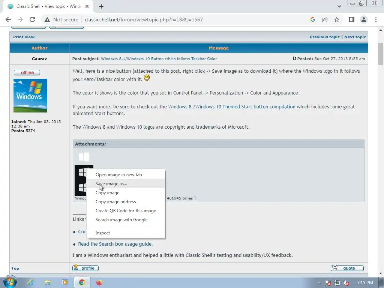Toggle the browser side panel
The width and height of the screenshot is (384, 288).
click(x=352, y=19)
